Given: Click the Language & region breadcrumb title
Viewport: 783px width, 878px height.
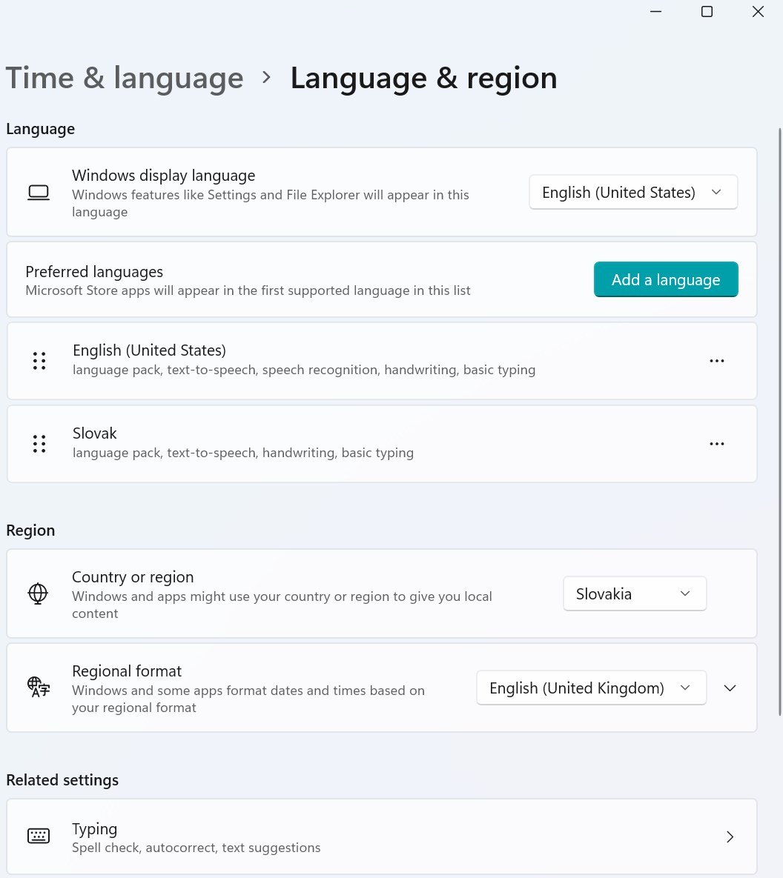Looking at the screenshot, I should 423,78.
